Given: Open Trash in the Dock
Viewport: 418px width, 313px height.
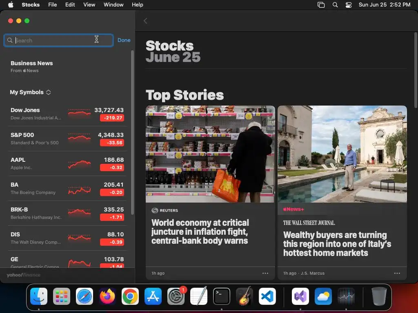Looking at the screenshot, I should (379, 296).
